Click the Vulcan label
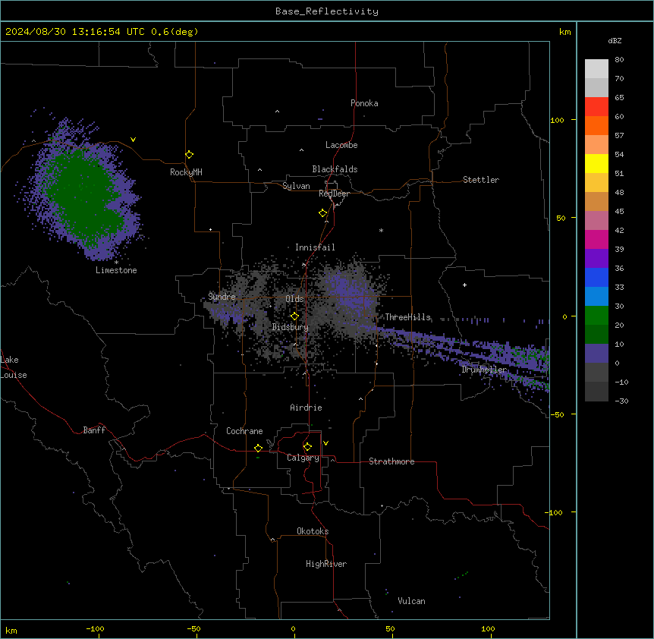This screenshot has width=654, height=639. coord(412,601)
